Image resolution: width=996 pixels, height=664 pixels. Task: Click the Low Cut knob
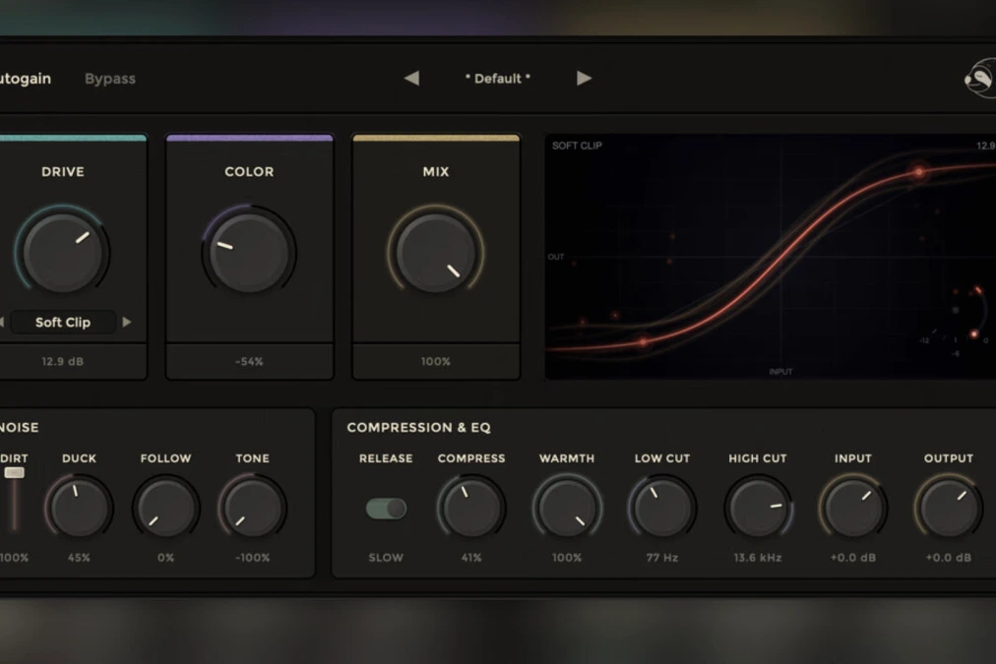661,508
